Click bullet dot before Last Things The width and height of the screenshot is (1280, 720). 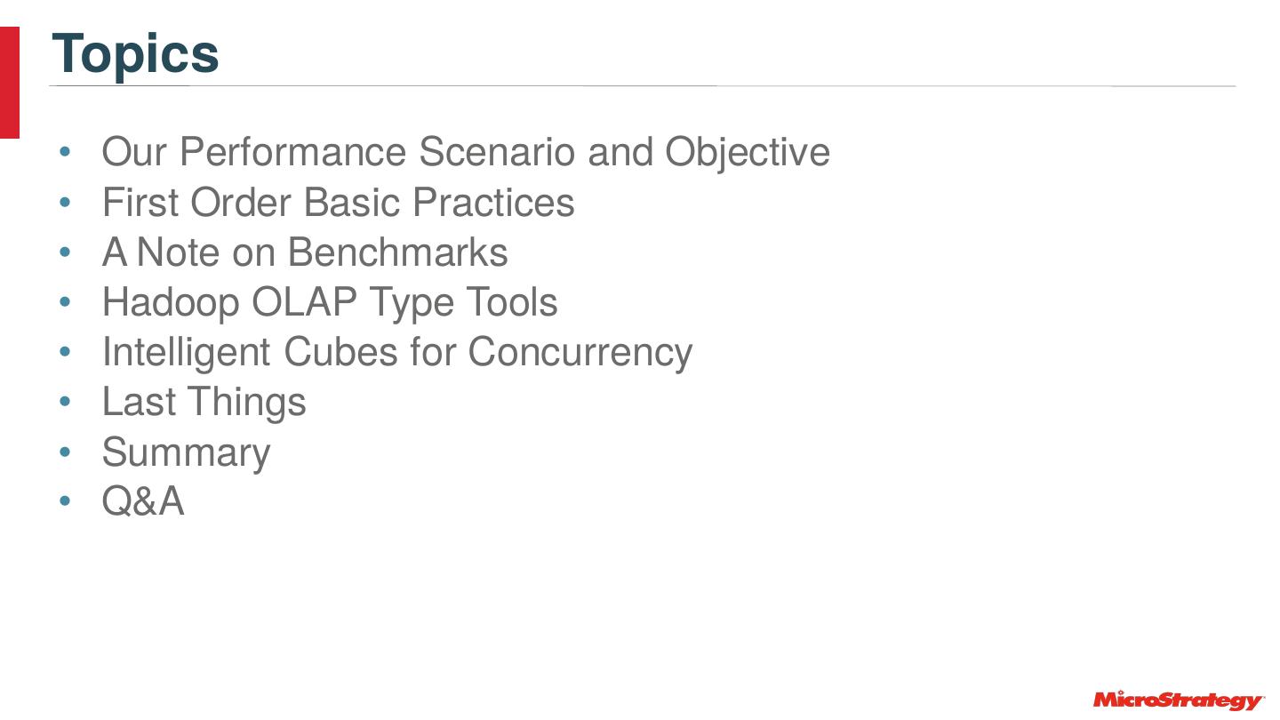click(x=64, y=402)
